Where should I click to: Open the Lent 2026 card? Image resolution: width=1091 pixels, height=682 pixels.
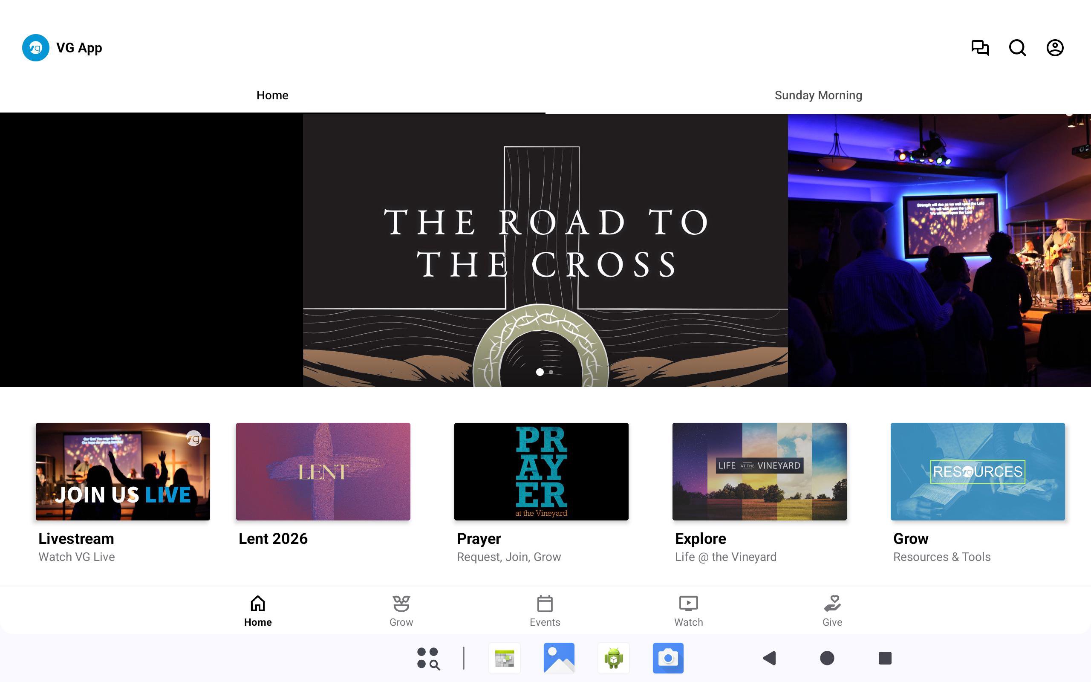tap(323, 471)
